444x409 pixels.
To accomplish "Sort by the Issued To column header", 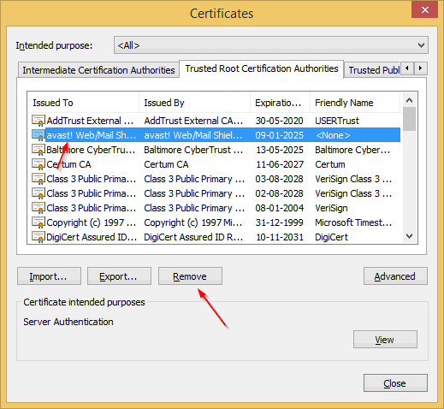I will pos(83,103).
